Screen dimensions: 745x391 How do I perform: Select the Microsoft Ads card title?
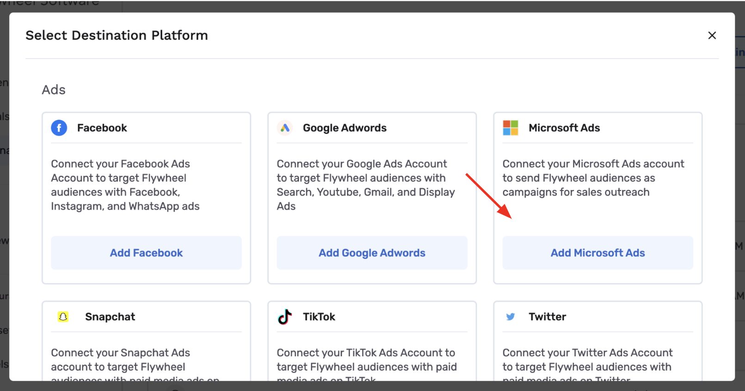point(564,128)
